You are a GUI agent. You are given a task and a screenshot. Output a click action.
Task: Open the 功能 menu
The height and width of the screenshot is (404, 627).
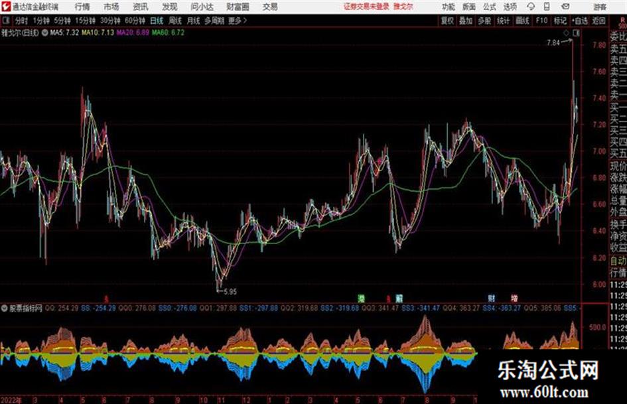coord(449,7)
